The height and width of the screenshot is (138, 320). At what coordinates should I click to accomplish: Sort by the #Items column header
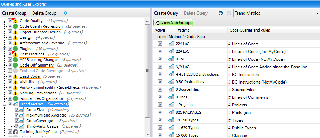201,30
